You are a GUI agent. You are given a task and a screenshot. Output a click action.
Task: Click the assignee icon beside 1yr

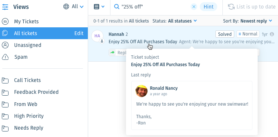point(272,34)
